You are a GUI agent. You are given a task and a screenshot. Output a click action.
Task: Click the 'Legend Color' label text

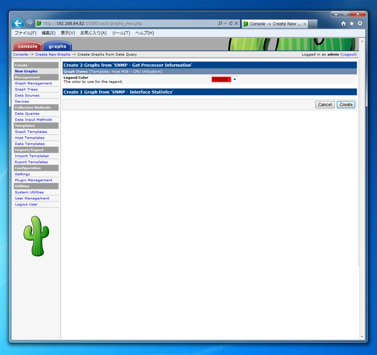pos(76,77)
